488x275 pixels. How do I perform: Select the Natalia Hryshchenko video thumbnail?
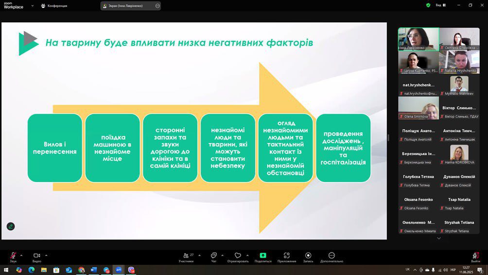click(459, 62)
